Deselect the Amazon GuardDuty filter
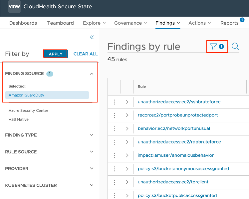The image size is (249, 199). pos(47,95)
